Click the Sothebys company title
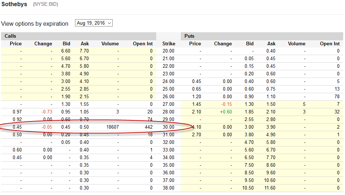The height and width of the screenshot is (195, 345). (x=14, y=4)
